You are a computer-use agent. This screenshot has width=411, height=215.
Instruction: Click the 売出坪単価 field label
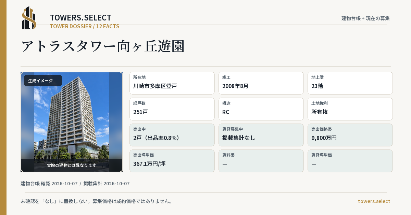(x=144, y=155)
